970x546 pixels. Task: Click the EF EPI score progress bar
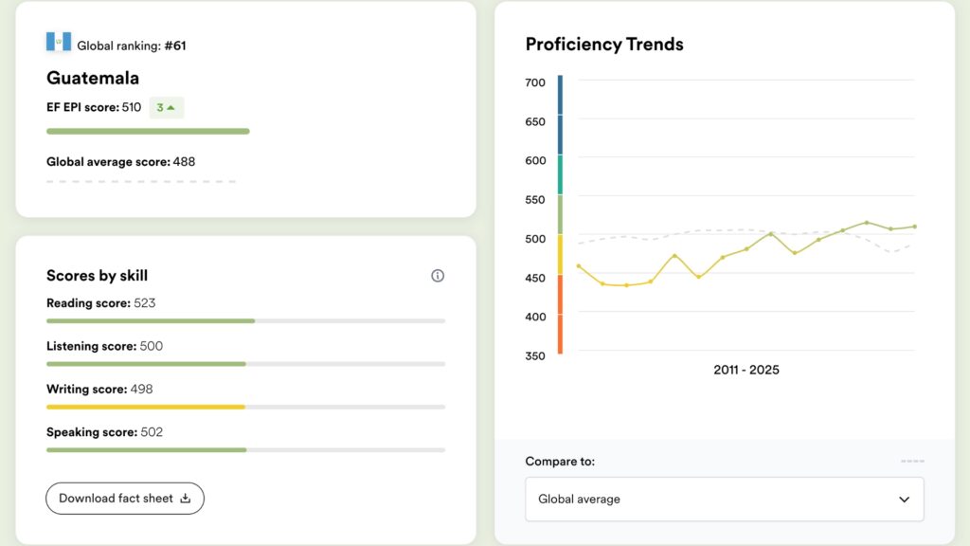click(148, 132)
